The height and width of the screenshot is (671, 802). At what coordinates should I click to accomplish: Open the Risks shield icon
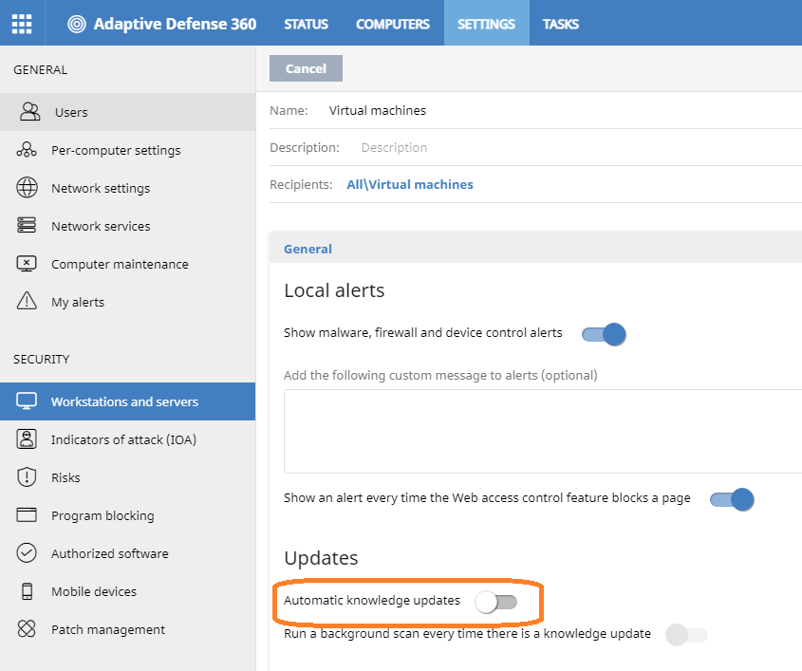pyautogui.click(x=27, y=477)
